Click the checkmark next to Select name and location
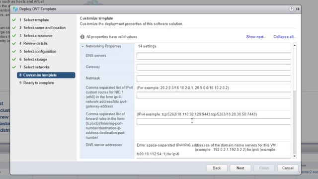The width and height of the screenshot is (318, 179). click(x=14, y=28)
